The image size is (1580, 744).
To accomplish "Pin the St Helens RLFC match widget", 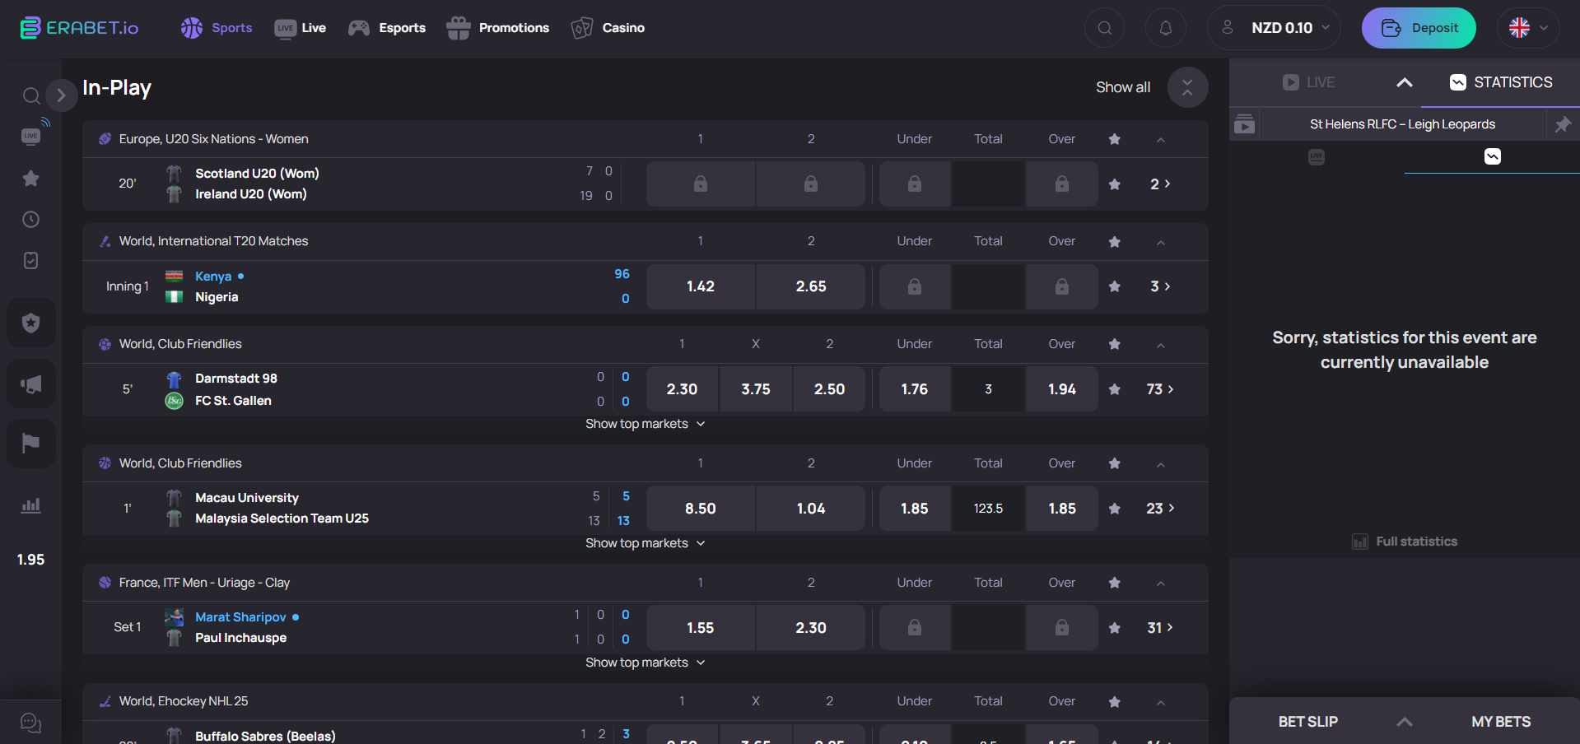I will (1563, 124).
